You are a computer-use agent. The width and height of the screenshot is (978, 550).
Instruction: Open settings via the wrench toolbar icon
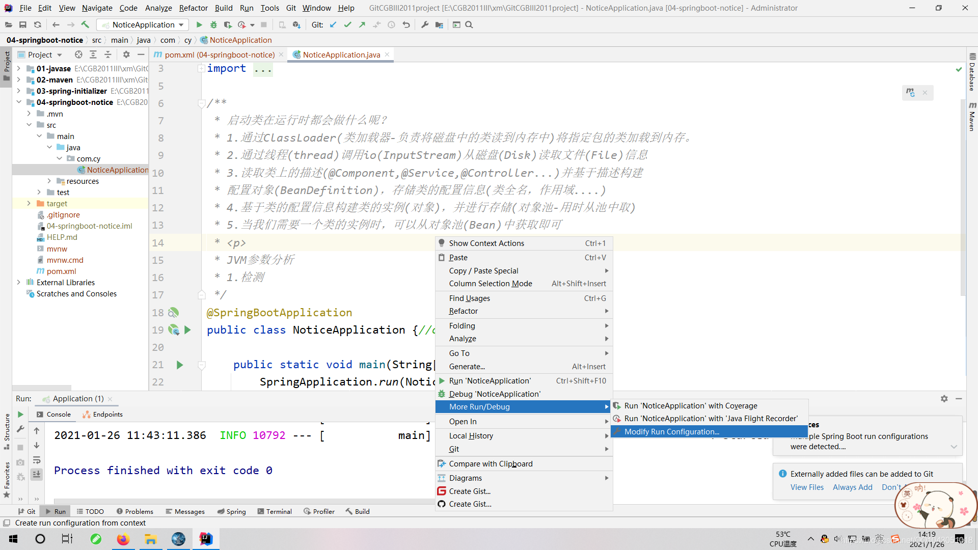425,24
